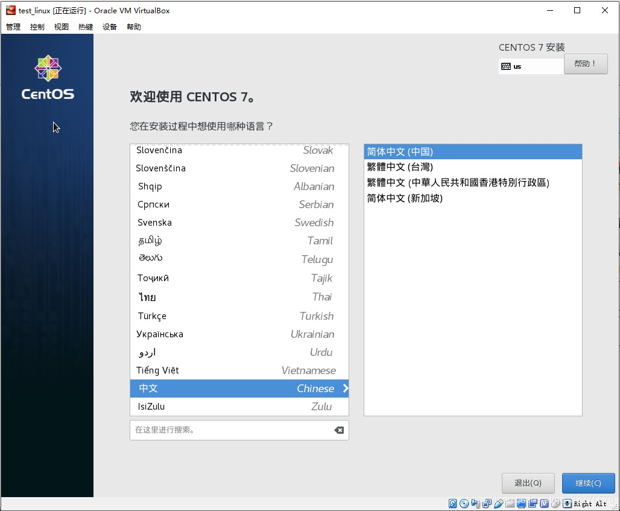Minimize the VirtualBox window

550,10
